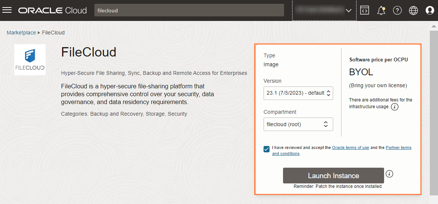Viewport: 438px width, 204px height.
Task: Click the filecloud search field
Action: click(189, 10)
